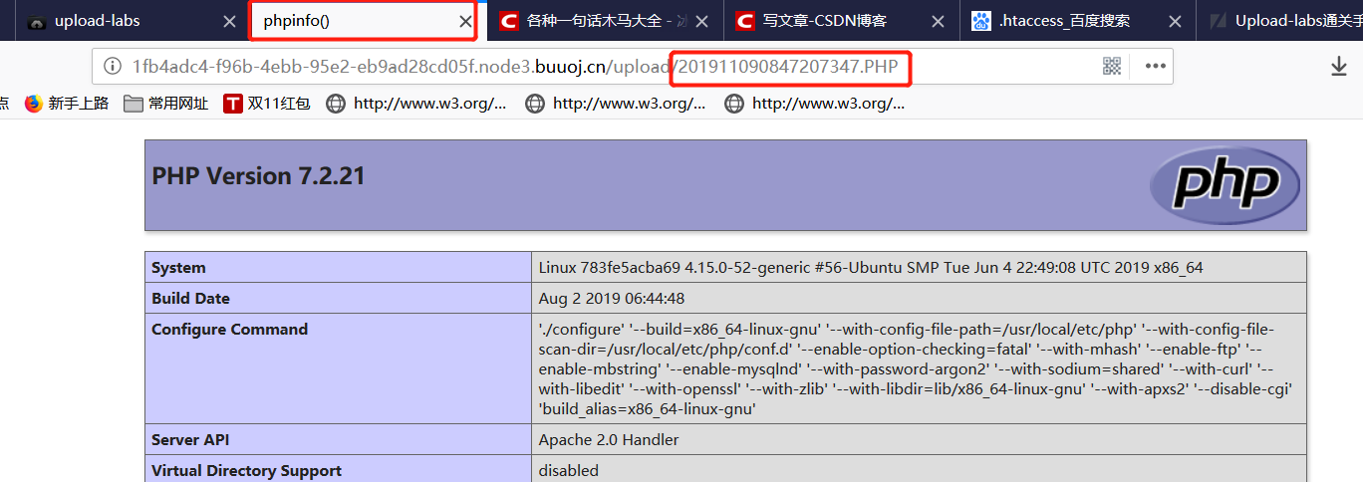1363x482 pixels.
Task: Click the System row label
Action: click(178, 268)
